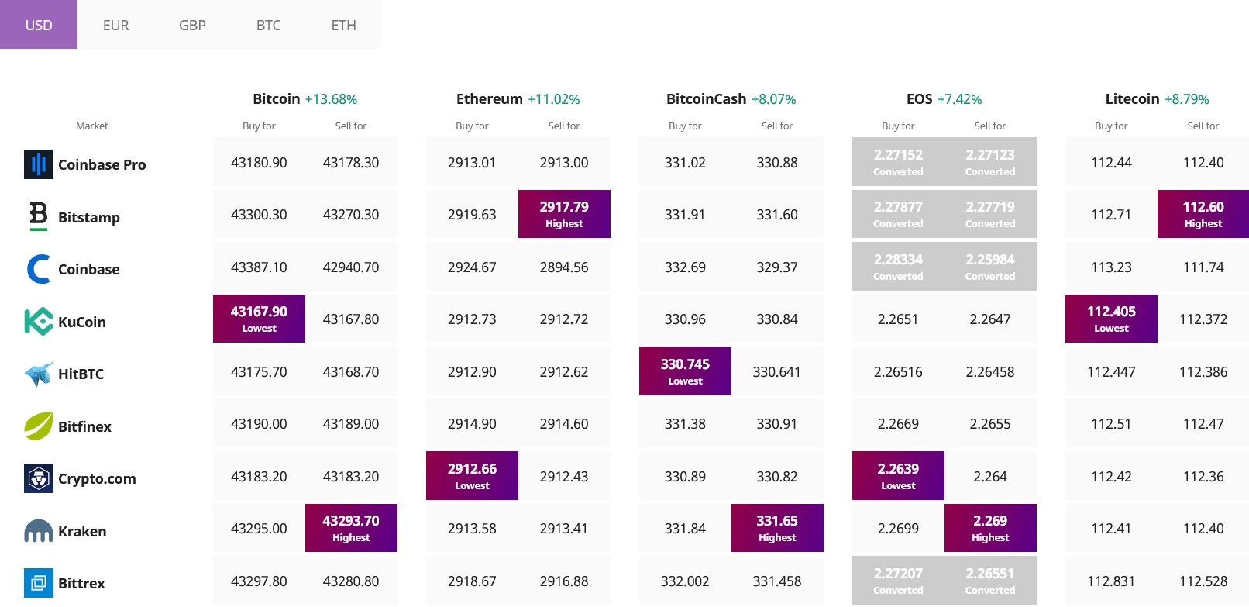Click Bittrex BitcoinCash buy price 332.002

[x=685, y=581]
